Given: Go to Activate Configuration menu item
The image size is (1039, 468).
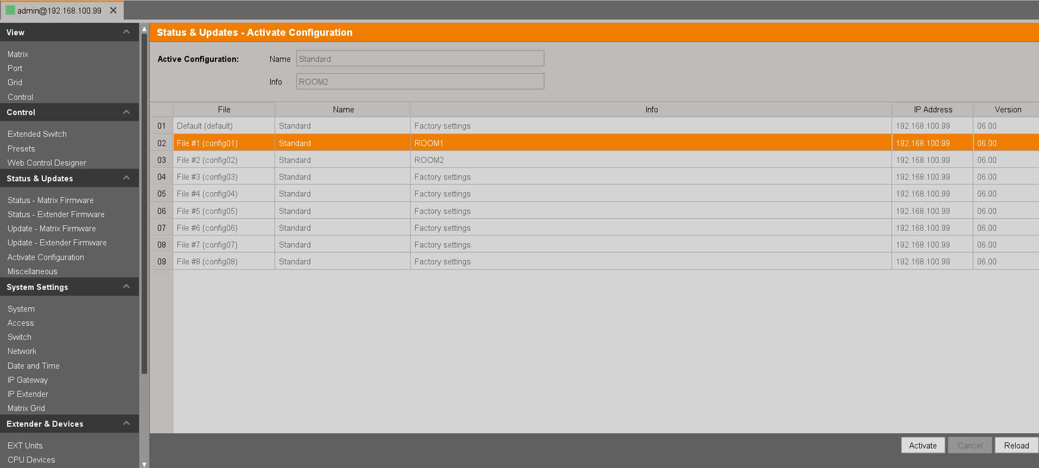Looking at the screenshot, I should pyautogui.click(x=46, y=257).
